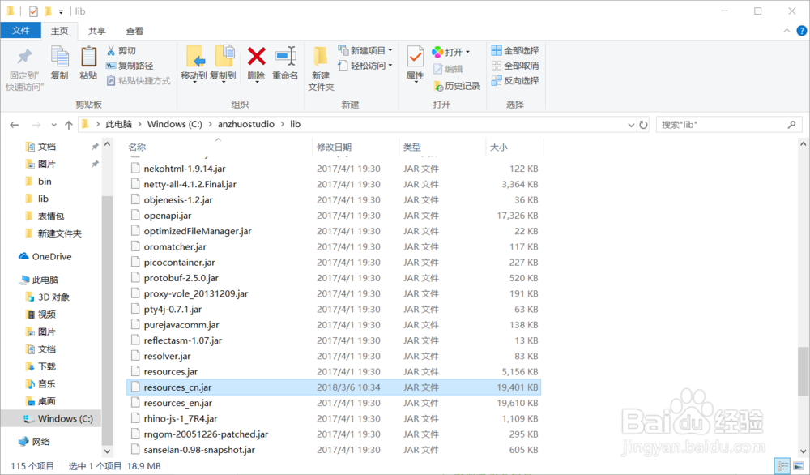Image resolution: width=810 pixels, height=475 pixels.
Task: Click the Copy to icon
Action: click(x=224, y=57)
